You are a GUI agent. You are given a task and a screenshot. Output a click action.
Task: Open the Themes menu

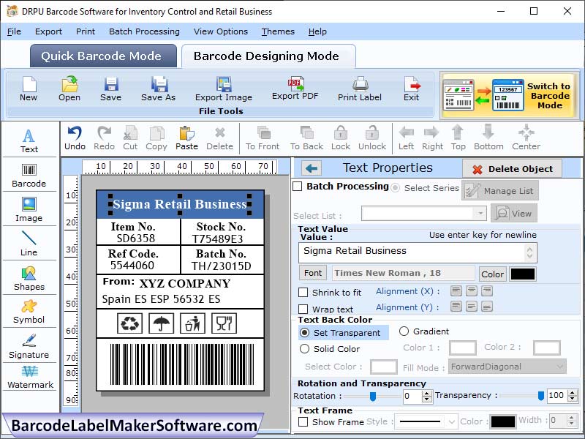click(278, 31)
